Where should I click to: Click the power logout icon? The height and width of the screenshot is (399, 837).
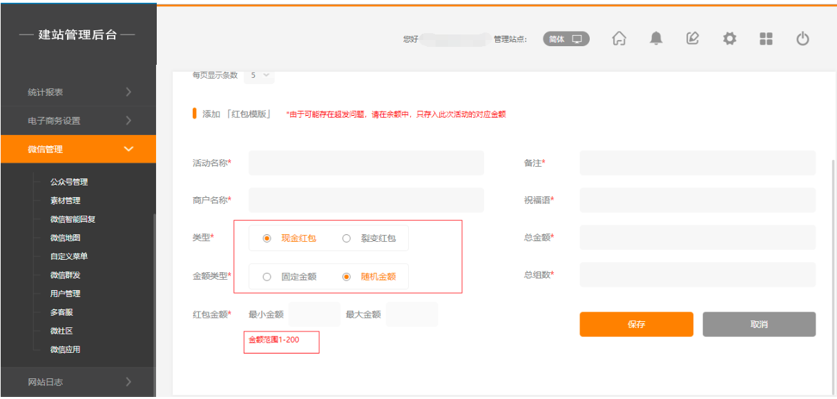(x=802, y=39)
